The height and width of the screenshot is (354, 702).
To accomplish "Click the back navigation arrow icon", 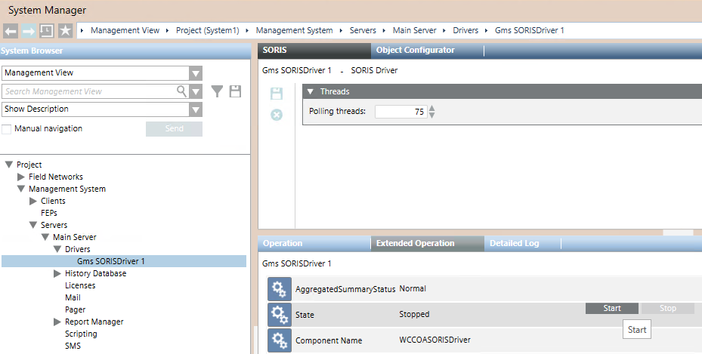I will tap(11, 31).
